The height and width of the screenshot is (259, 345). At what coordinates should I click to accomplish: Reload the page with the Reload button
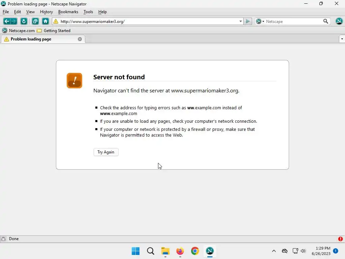tap(24, 21)
